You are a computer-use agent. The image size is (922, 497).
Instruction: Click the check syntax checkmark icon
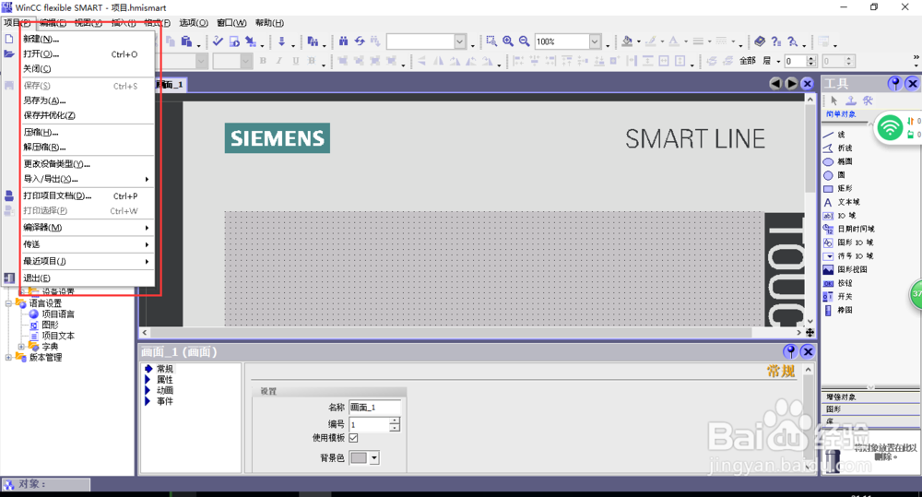[x=218, y=41]
